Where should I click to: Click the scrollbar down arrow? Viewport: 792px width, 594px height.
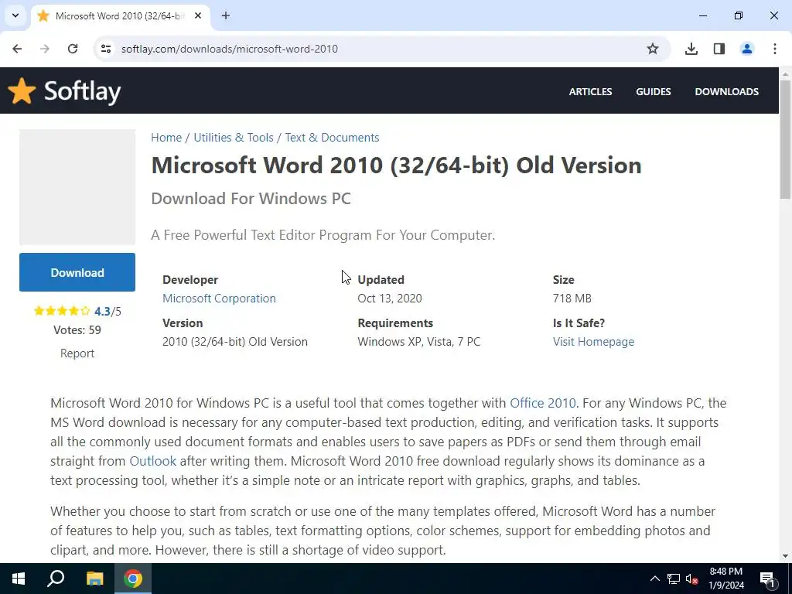pos(785,556)
